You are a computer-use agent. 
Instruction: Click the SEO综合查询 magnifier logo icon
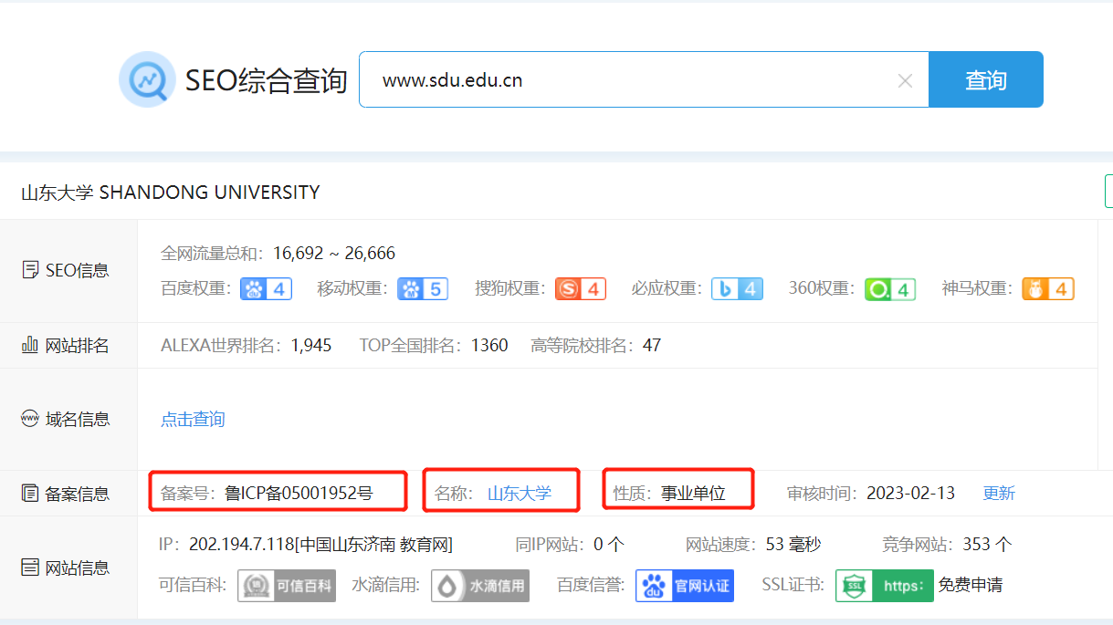pos(147,80)
